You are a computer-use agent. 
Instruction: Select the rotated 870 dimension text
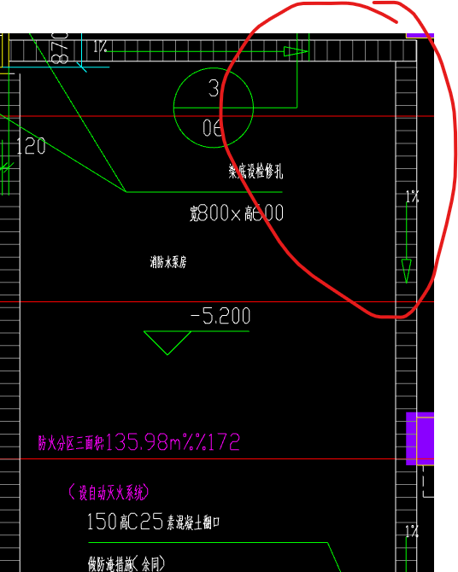pyautogui.click(x=60, y=48)
